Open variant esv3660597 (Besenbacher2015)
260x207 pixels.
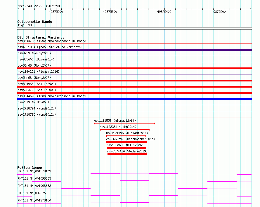[131, 139]
